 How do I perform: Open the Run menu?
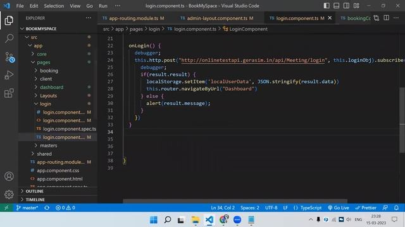pos(103,6)
